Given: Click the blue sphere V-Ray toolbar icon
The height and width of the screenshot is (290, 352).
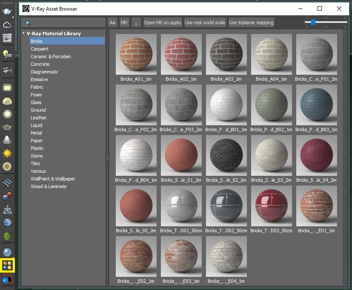Looking at the screenshot, I should [7, 252].
